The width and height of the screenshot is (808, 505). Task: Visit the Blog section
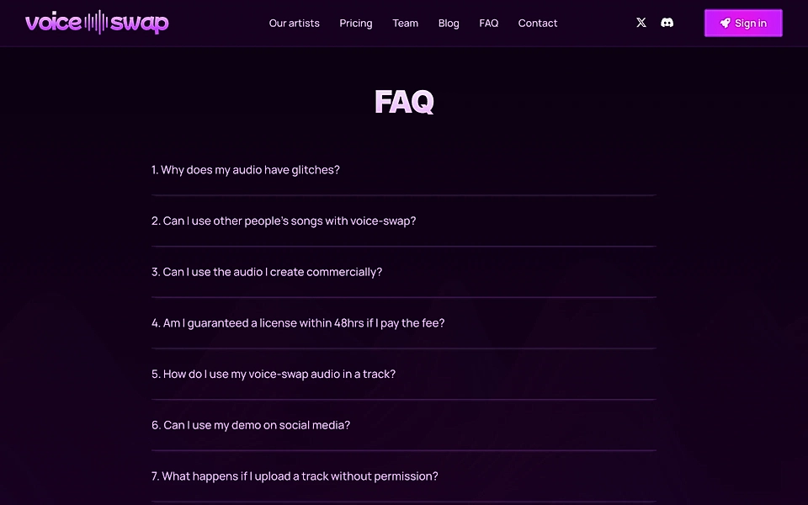pos(448,24)
